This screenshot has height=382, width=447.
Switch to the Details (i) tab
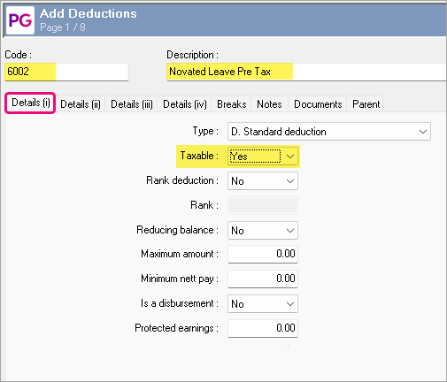30,103
